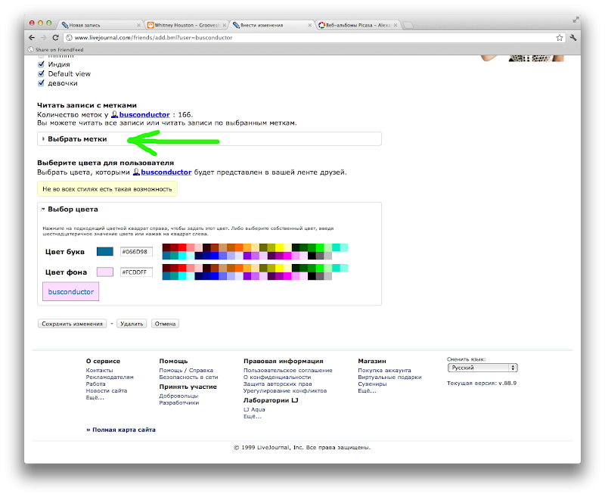Screen dimensions: 605x497
Task: Click the Share on FriendFeed bookmarklet
Action: pyautogui.click(x=56, y=49)
